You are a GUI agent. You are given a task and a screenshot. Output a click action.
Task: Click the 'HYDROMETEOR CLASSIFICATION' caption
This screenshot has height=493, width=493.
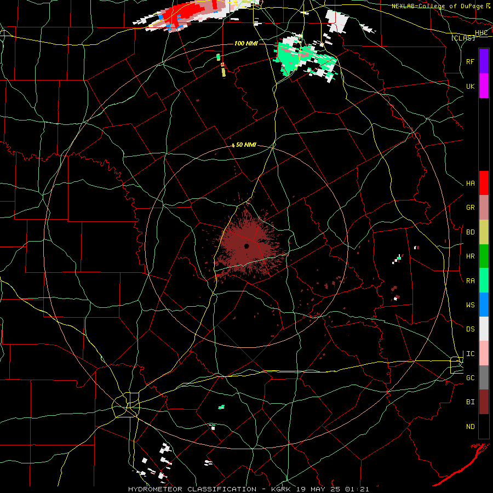tap(192, 489)
